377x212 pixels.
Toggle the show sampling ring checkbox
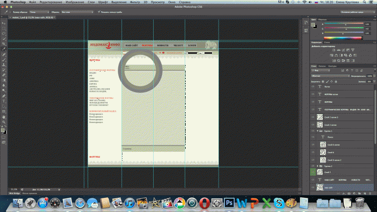click(99, 12)
